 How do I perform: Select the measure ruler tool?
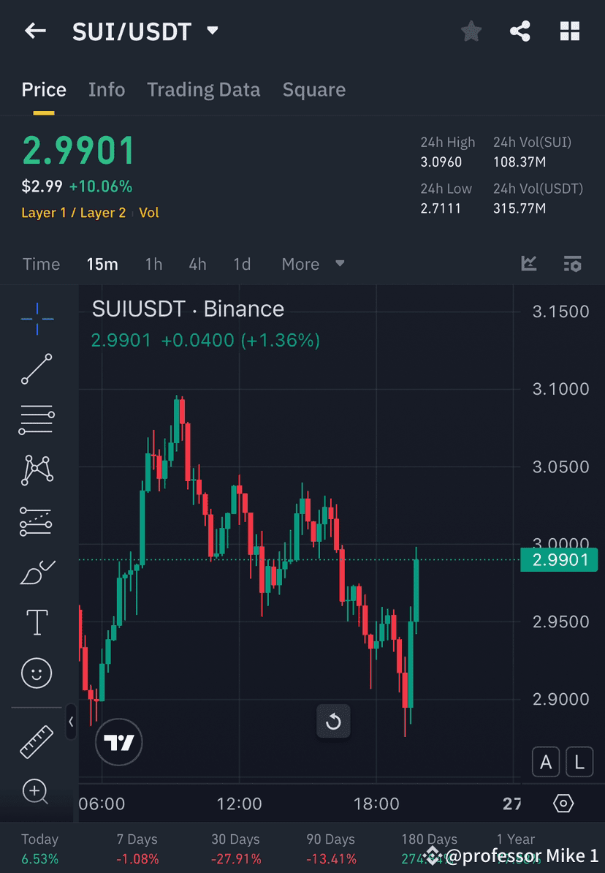(x=37, y=741)
